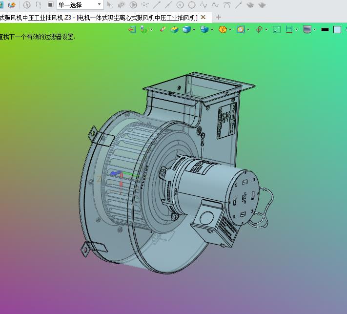Expand the orange polygon icon dropdown arrow

[230, 29]
